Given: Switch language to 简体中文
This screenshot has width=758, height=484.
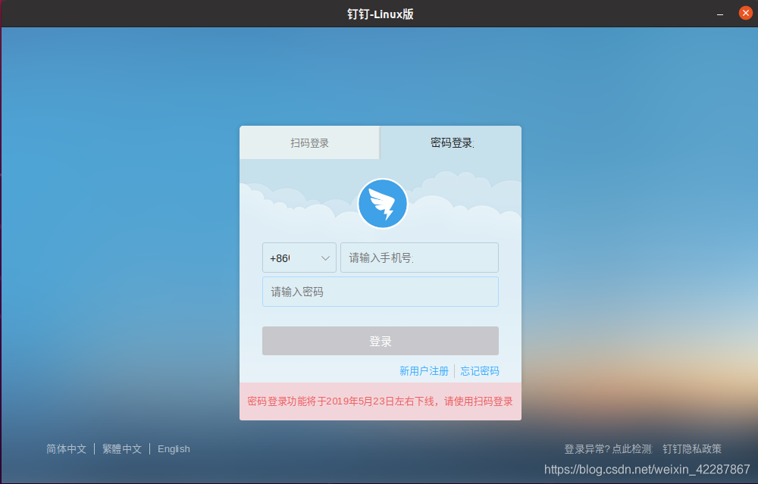Looking at the screenshot, I should [66, 449].
